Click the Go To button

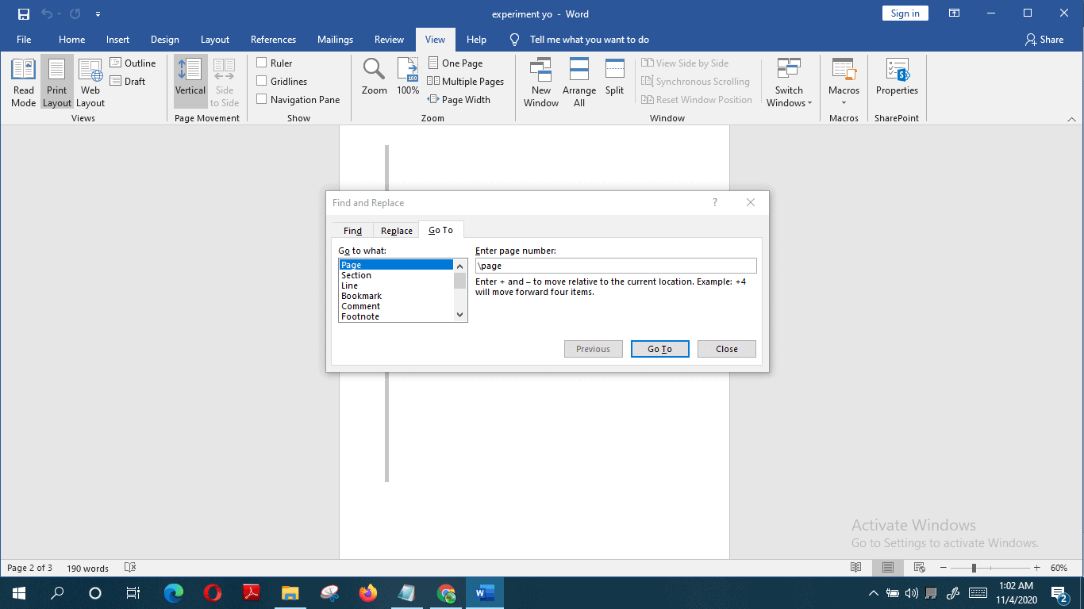tap(659, 349)
